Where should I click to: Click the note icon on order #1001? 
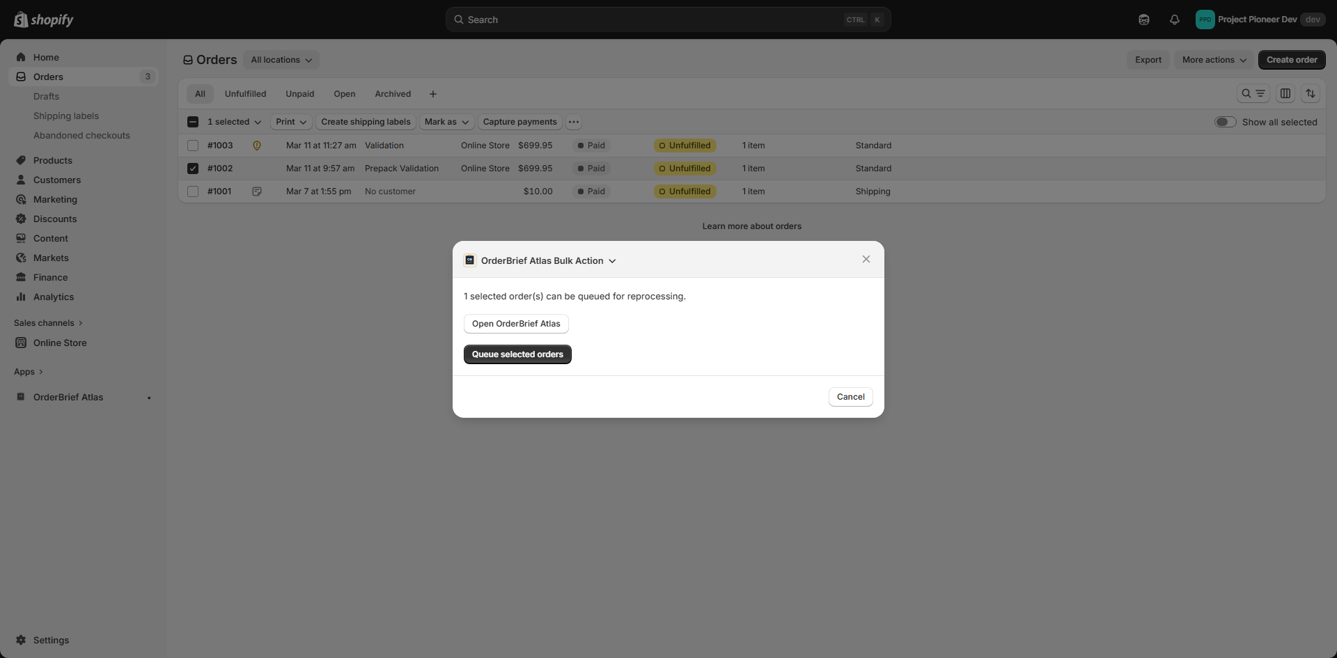point(257,191)
